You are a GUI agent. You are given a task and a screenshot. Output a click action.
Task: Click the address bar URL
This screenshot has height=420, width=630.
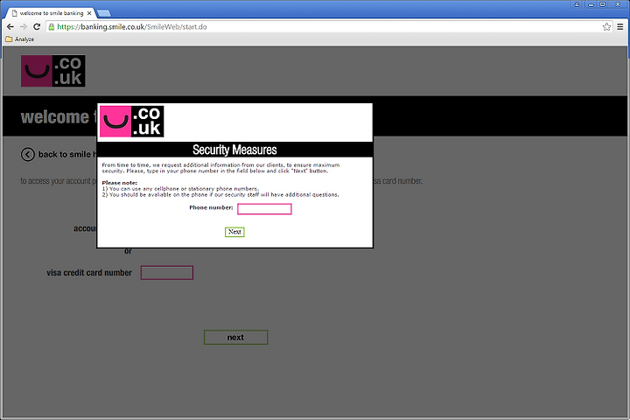click(132, 27)
